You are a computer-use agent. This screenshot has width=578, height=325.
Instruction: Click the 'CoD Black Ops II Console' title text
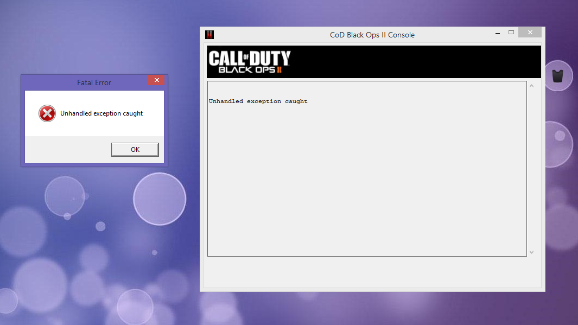click(372, 35)
